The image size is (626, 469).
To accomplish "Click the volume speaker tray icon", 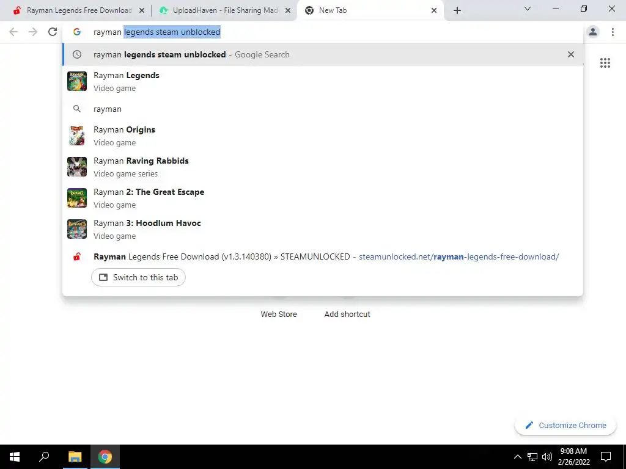I will coord(547,457).
